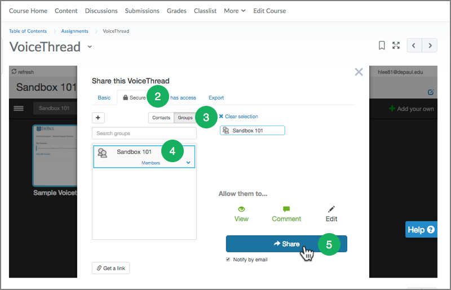Viewport: 451px width, 290px height.
Task: Remove selected Sandbox 101 group tag
Action: [252, 131]
